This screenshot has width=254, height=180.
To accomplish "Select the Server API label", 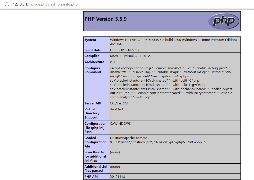I will pos(93,103).
